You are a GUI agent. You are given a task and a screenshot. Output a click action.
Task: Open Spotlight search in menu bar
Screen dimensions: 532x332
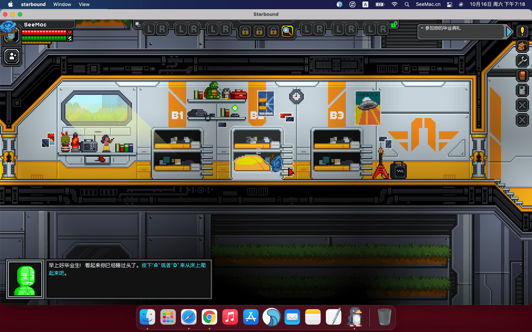407,4
